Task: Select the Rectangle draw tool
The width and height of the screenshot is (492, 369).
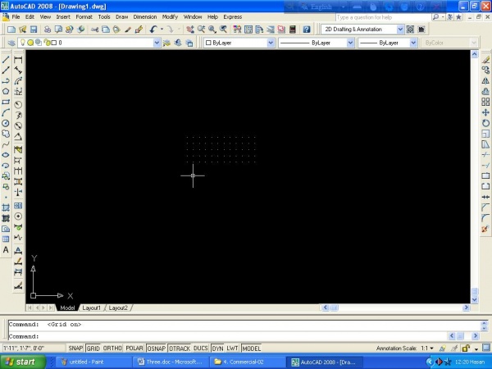Action: [x=6, y=102]
